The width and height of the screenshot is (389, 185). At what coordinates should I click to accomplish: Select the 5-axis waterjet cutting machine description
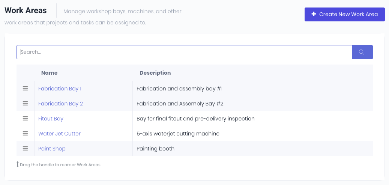point(178,134)
